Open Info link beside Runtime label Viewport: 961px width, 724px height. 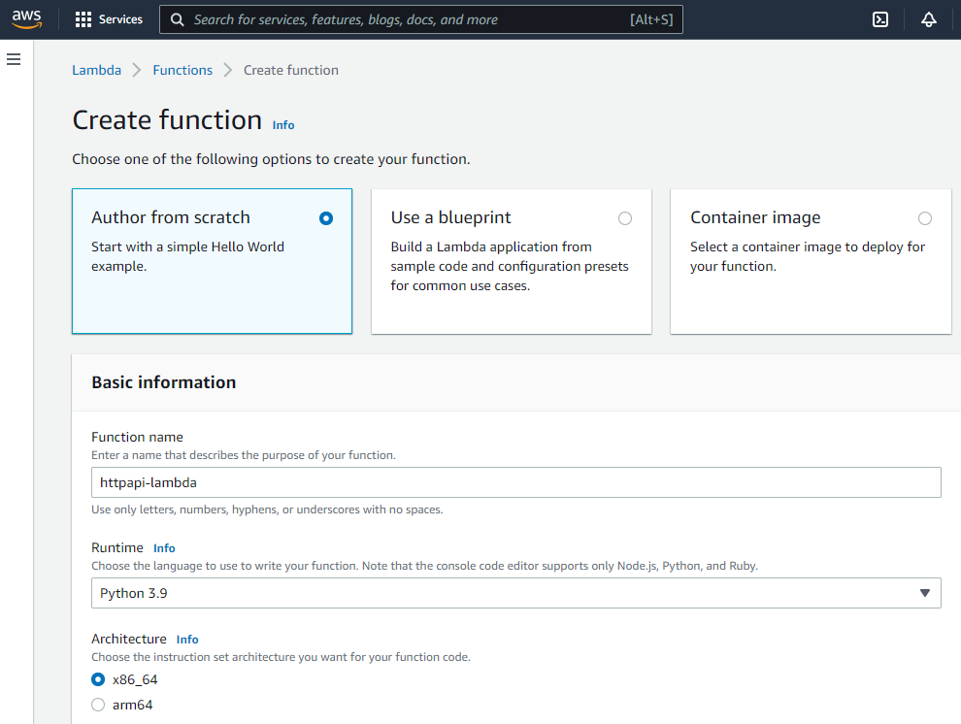pos(164,548)
